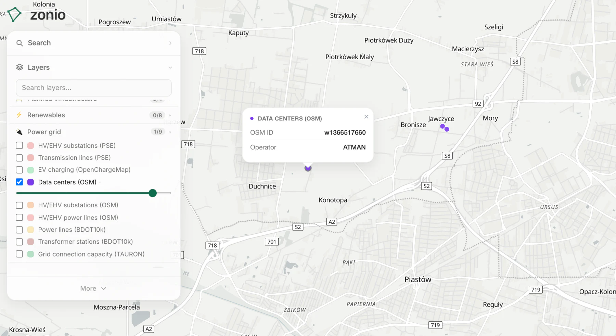This screenshot has height=336, width=616.
Task: Collapse the Layers panel chevron
Action: click(x=170, y=68)
